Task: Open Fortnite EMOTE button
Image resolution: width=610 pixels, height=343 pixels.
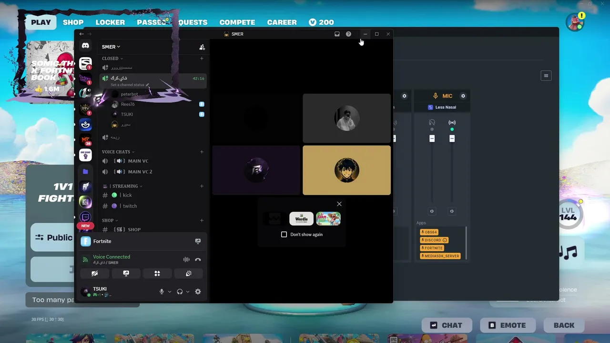Action: [507, 325]
